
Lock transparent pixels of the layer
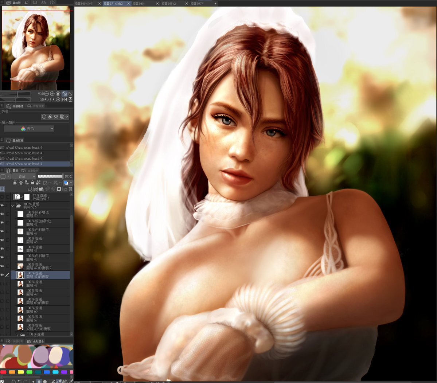pyautogui.click(x=38, y=183)
